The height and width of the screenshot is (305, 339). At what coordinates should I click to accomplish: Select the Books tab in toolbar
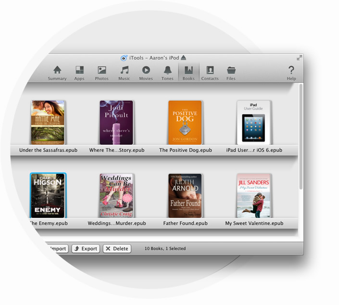188,73
